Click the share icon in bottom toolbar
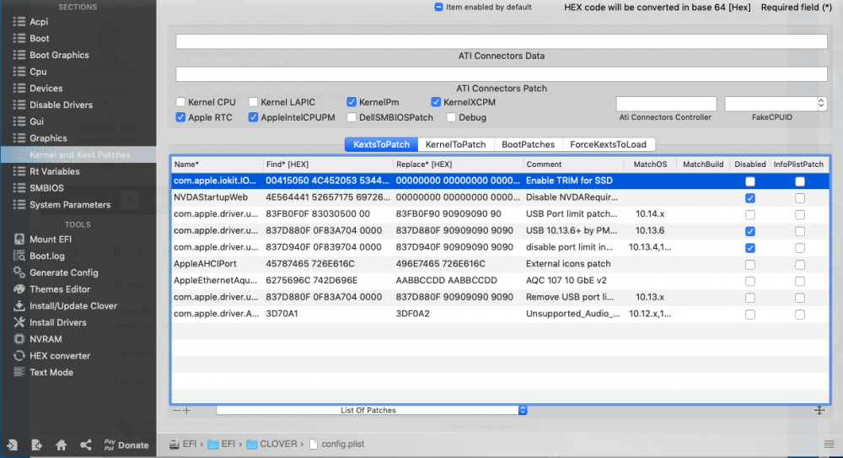This screenshot has height=458, width=843. (85, 445)
